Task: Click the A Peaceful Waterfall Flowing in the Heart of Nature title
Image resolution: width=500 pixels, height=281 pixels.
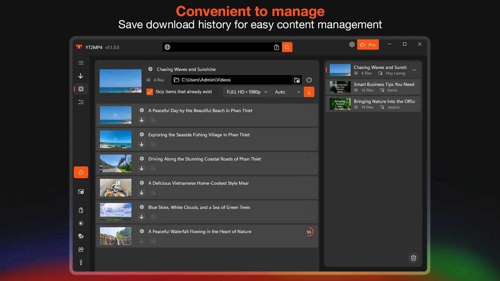Action: click(200, 232)
